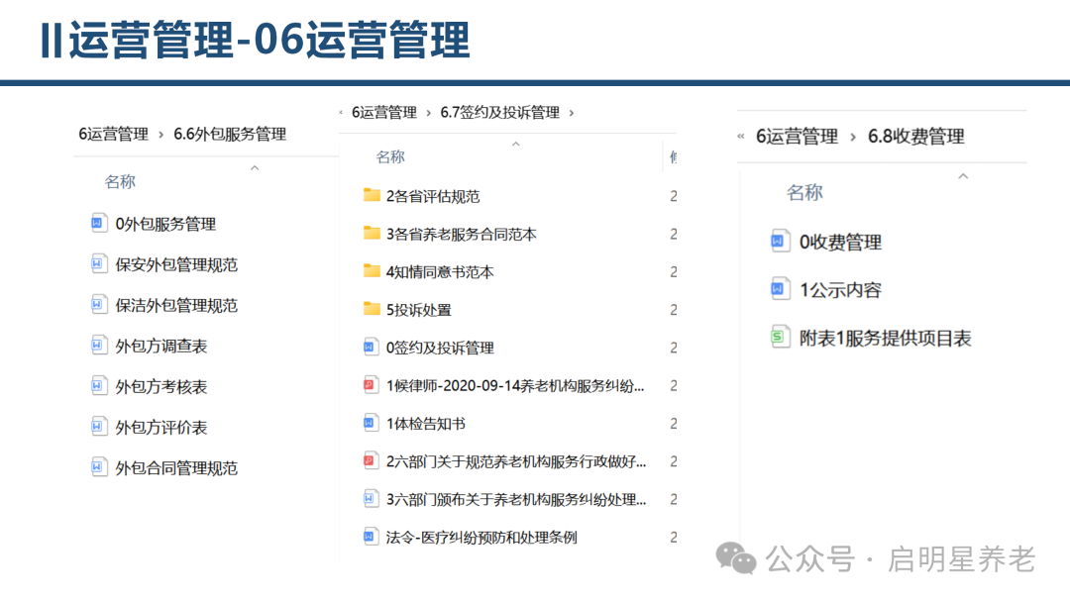Select file name 外包合同管理规范
The height and width of the screenshot is (602, 1070).
tap(176, 468)
